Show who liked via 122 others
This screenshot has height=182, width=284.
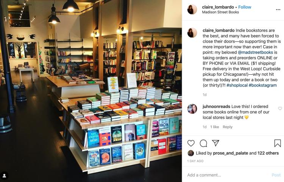point(268,153)
